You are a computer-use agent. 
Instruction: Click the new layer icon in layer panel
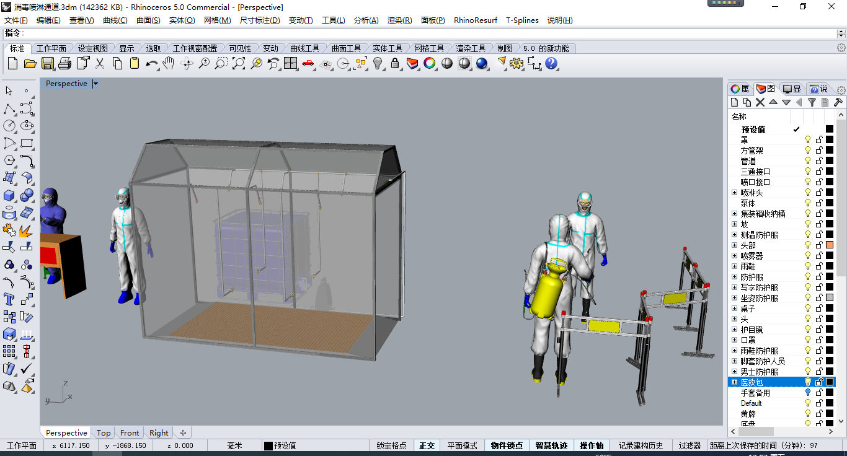click(x=735, y=102)
